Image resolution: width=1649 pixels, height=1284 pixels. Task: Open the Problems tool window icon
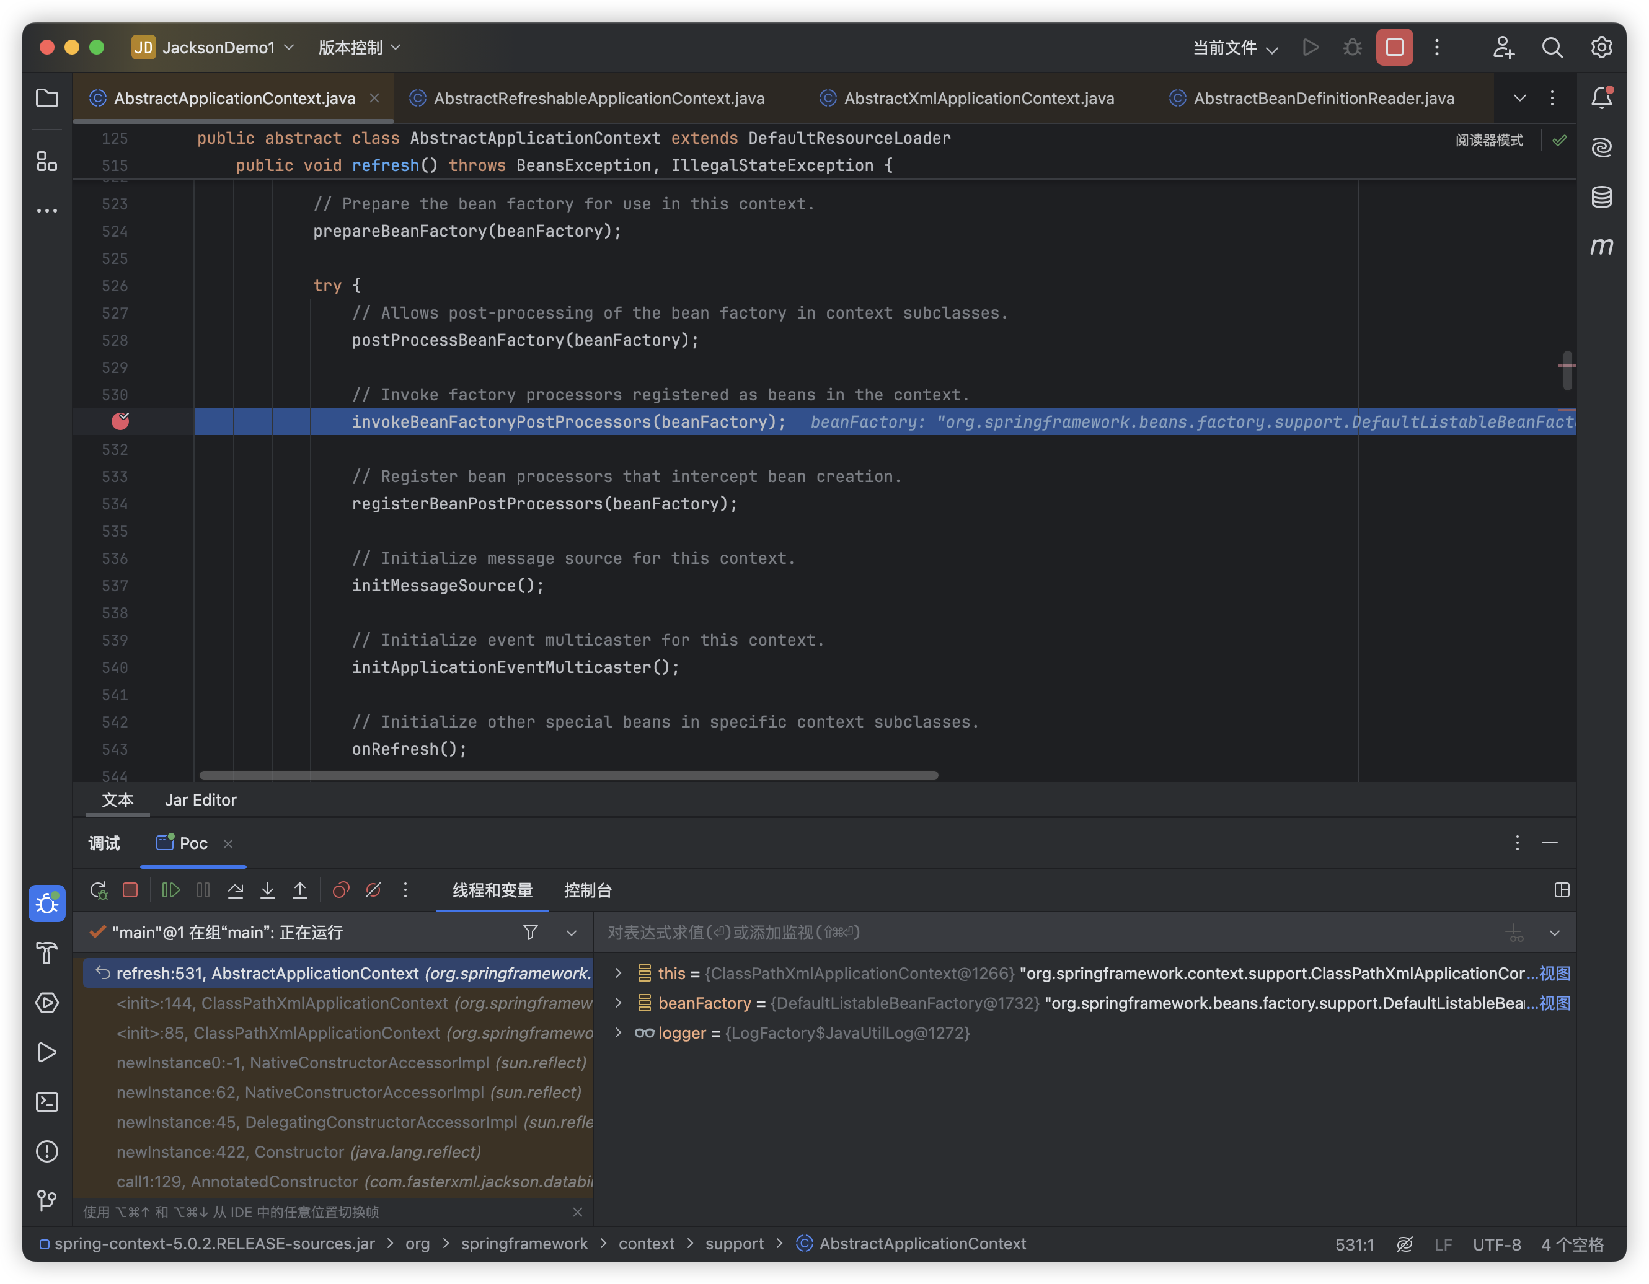pyautogui.click(x=47, y=1152)
